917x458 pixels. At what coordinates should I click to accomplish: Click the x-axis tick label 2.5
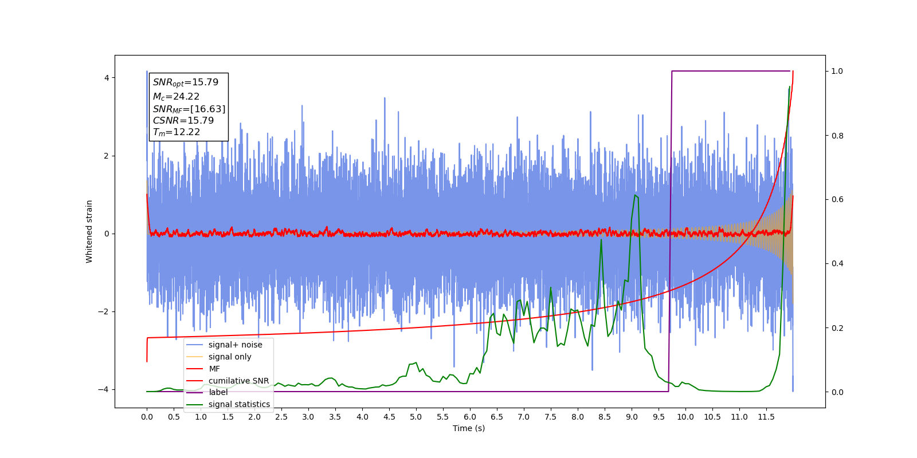coord(281,417)
